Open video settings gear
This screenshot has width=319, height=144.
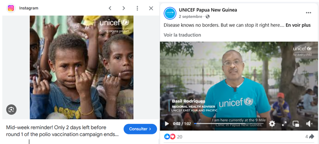point(272,124)
